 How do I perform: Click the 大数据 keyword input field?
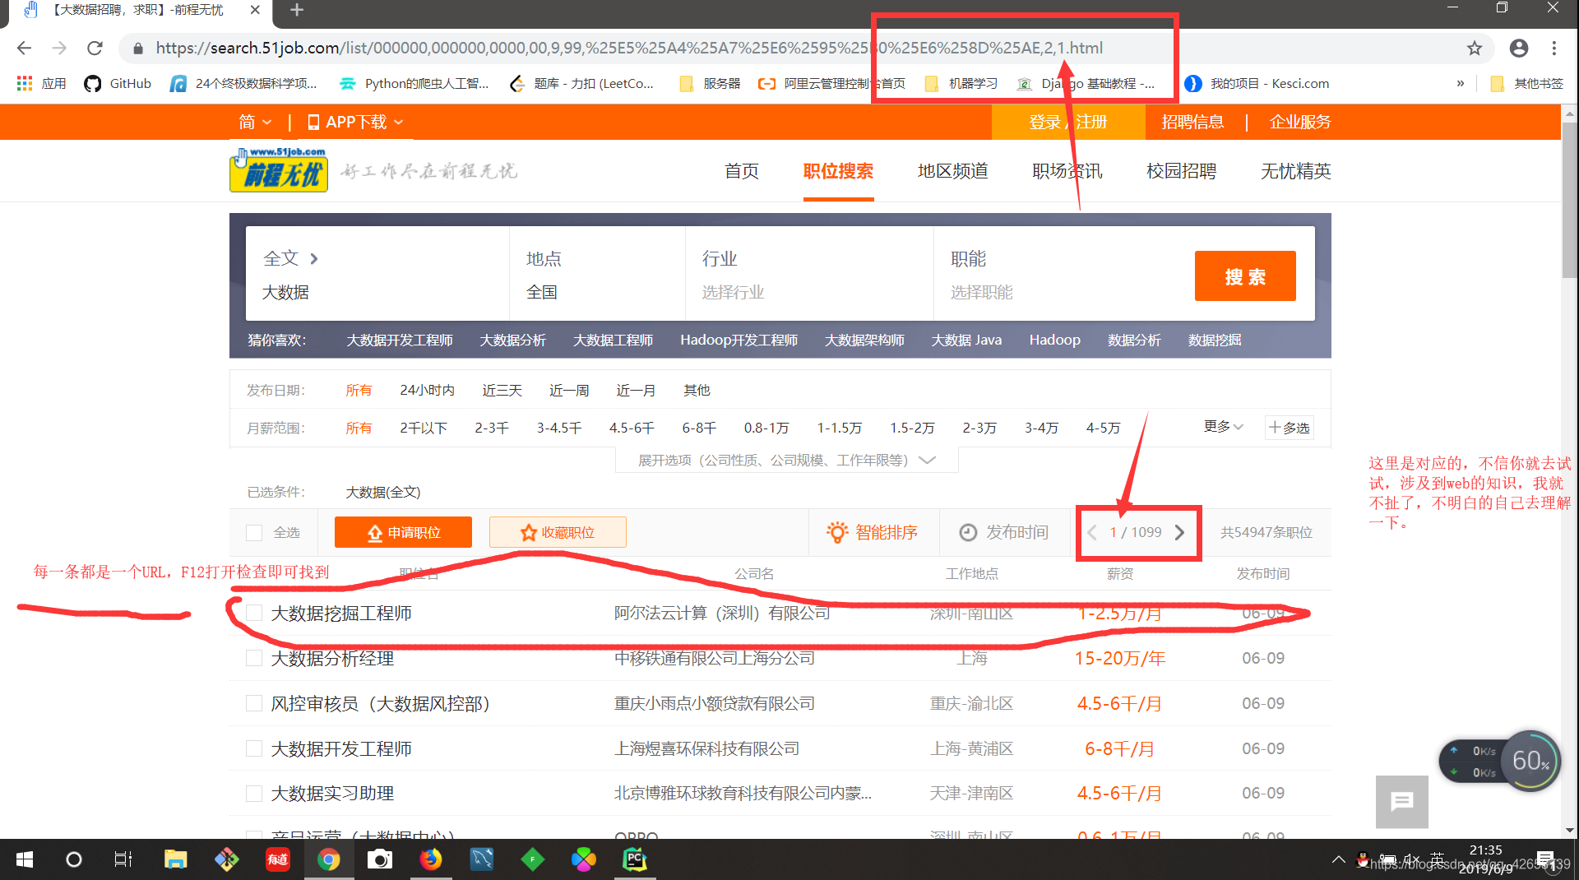(x=376, y=292)
